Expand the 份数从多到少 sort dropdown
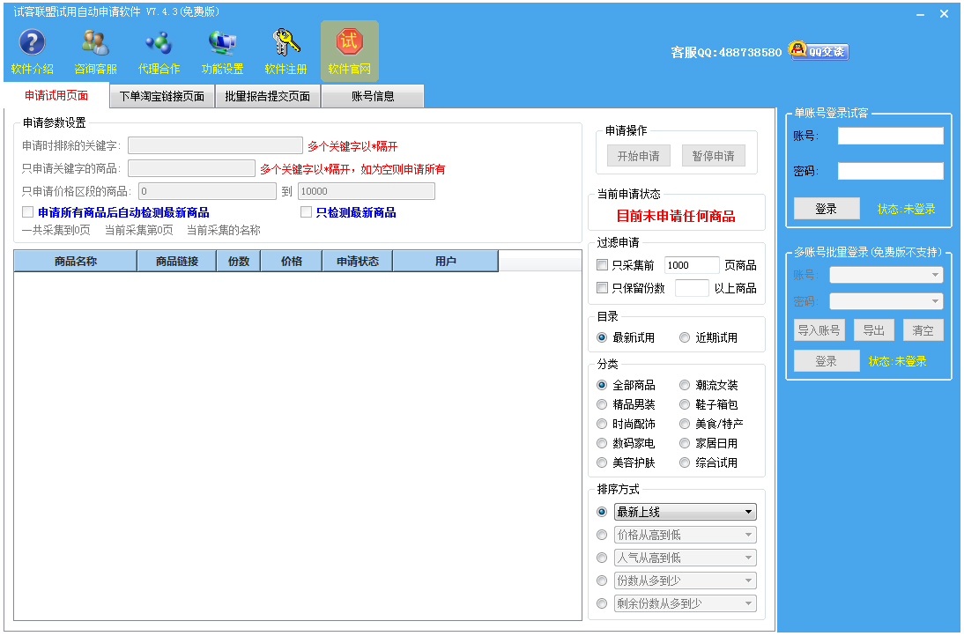Screen dimensions: 964x636 (685, 581)
